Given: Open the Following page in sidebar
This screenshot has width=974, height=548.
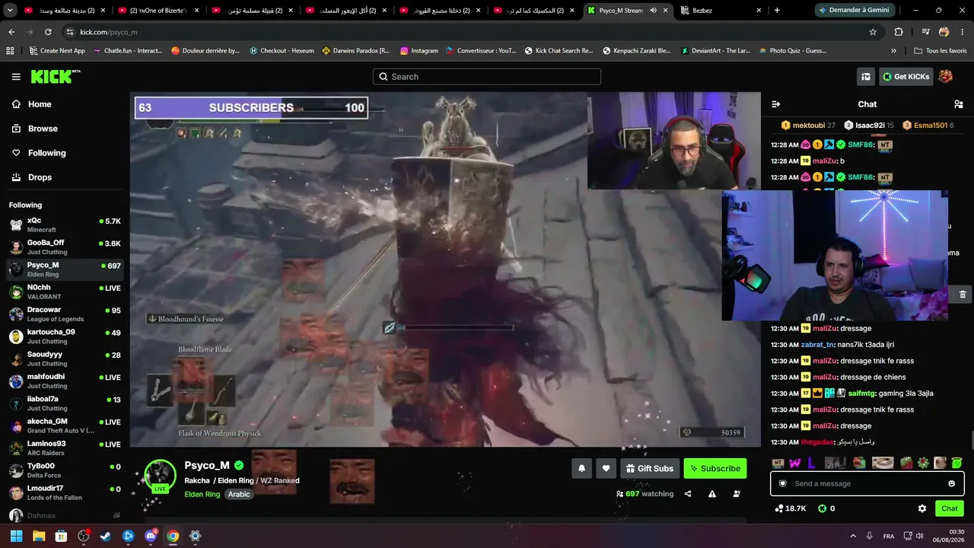Looking at the screenshot, I should (46, 153).
